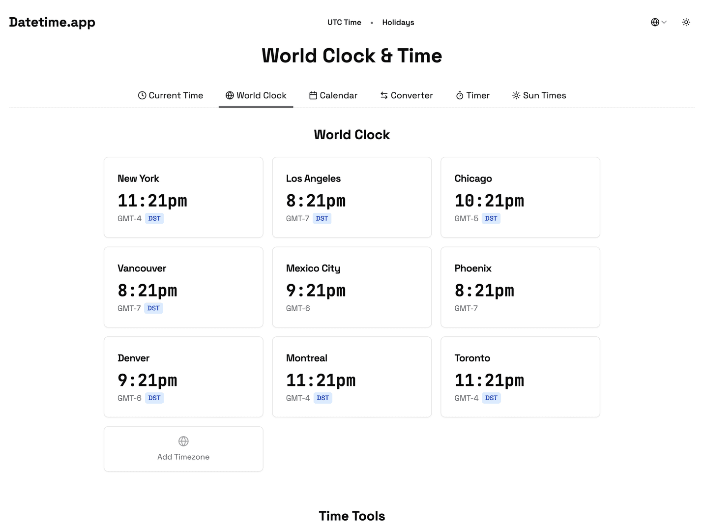Viewport: 704px width, 531px height.
Task: Click the World Clock section heading
Action: pyautogui.click(x=352, y=135)
